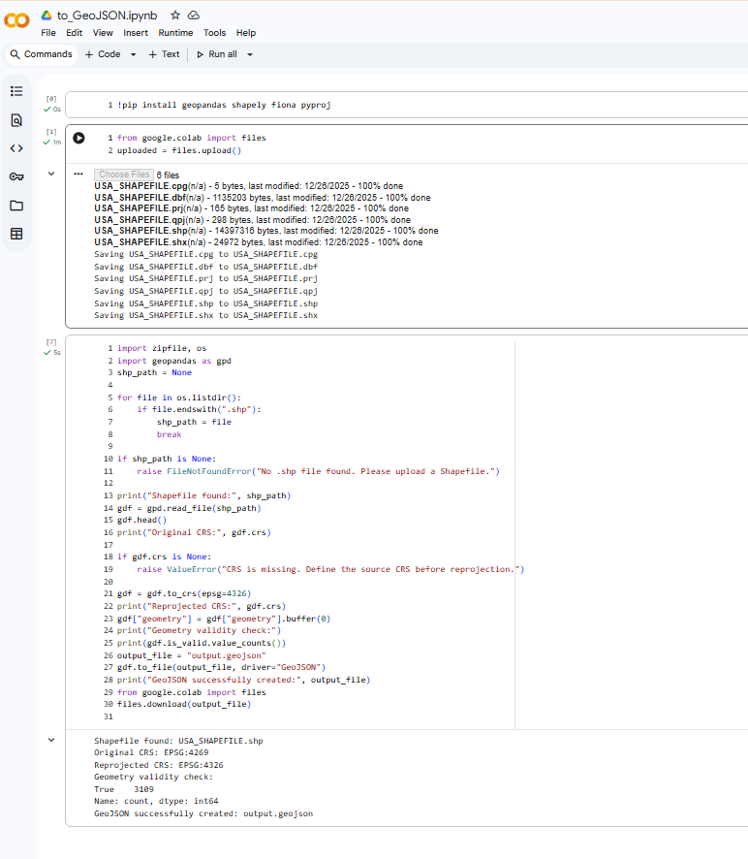The image size is (748, 859).
Task: Open the Secrets key icon
Action: (x=16, y=176)
